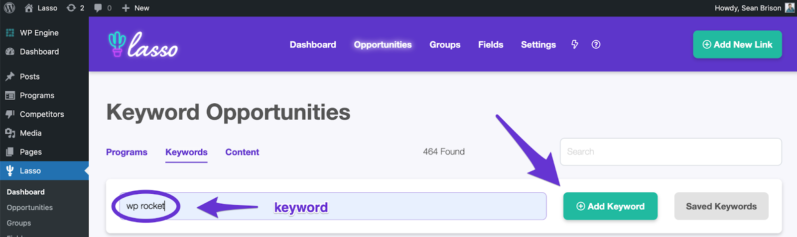Open Sean Brison's profile avatar
Screen dimensions: 797x237
(x=790, y=7)
